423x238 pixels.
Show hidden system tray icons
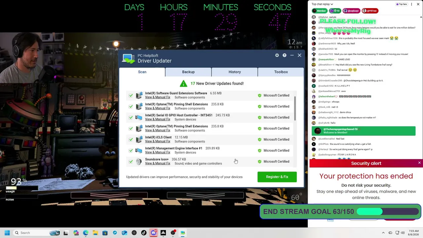click(x=383, y=233)
